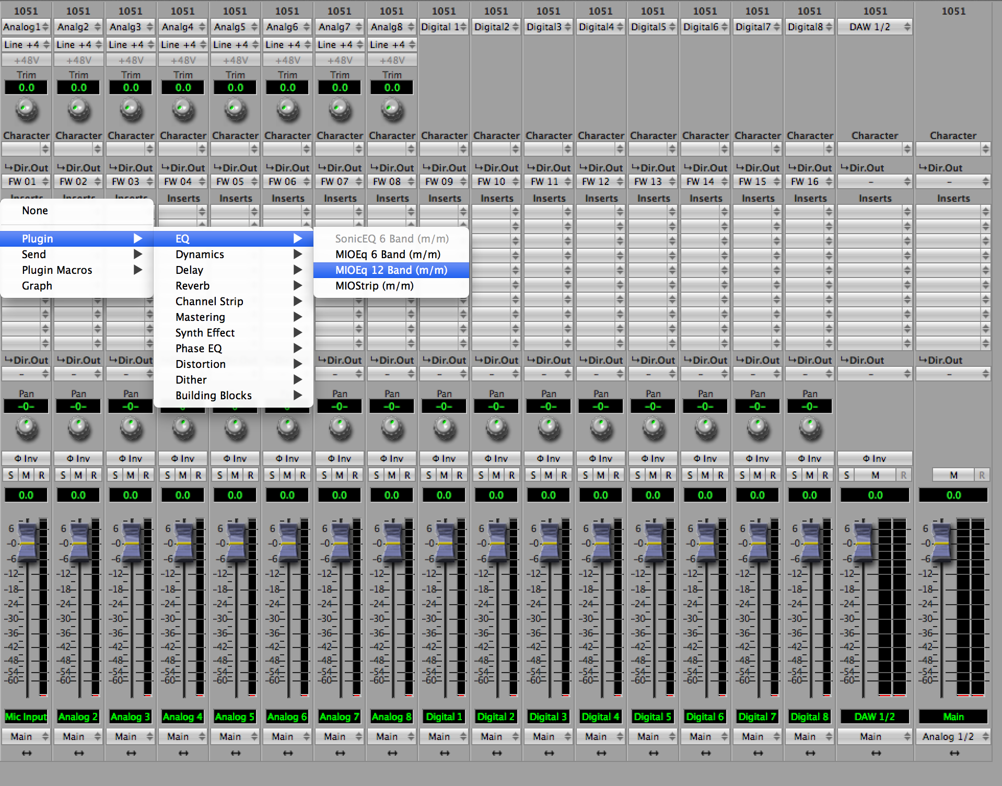Click the link arrows under Analog 6 strip
This screenshot has width=1002, height=786.
click(288, 753)
